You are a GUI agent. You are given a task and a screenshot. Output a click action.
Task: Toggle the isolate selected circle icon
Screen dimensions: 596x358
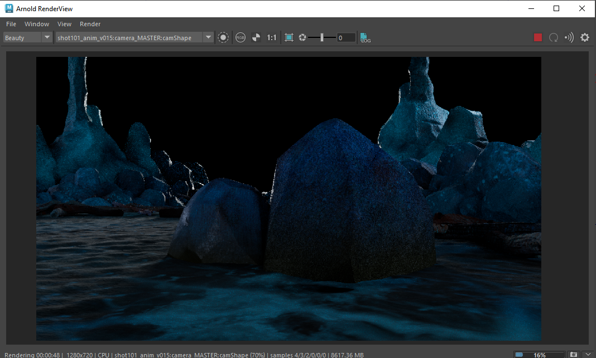(223, 37)
